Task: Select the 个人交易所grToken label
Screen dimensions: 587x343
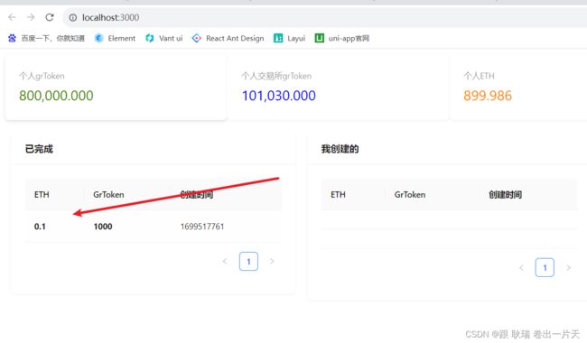Action: point(276,76)
